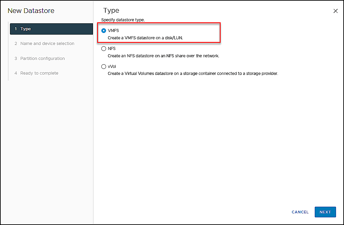Click the 'New Datastore' wizard title
Image resolution: width=344 pixels, height=225 pixels.
[31, 11]
